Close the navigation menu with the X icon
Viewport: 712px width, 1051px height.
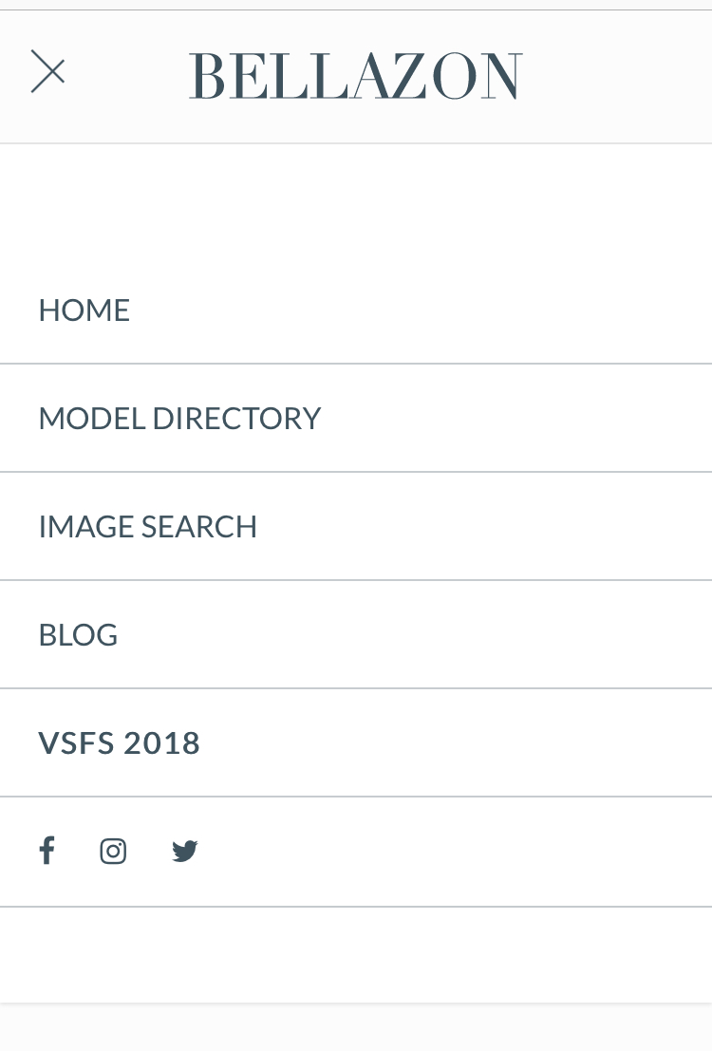[x=47, y=72]
